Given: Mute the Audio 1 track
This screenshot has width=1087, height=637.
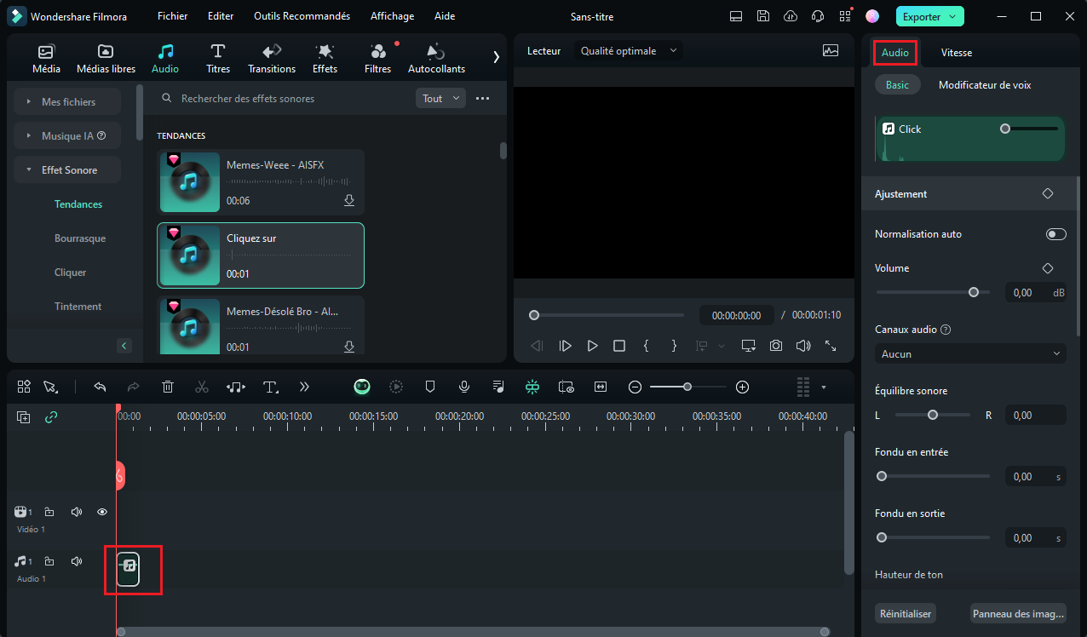Looking at the screenshot, I should coord(77,561).
